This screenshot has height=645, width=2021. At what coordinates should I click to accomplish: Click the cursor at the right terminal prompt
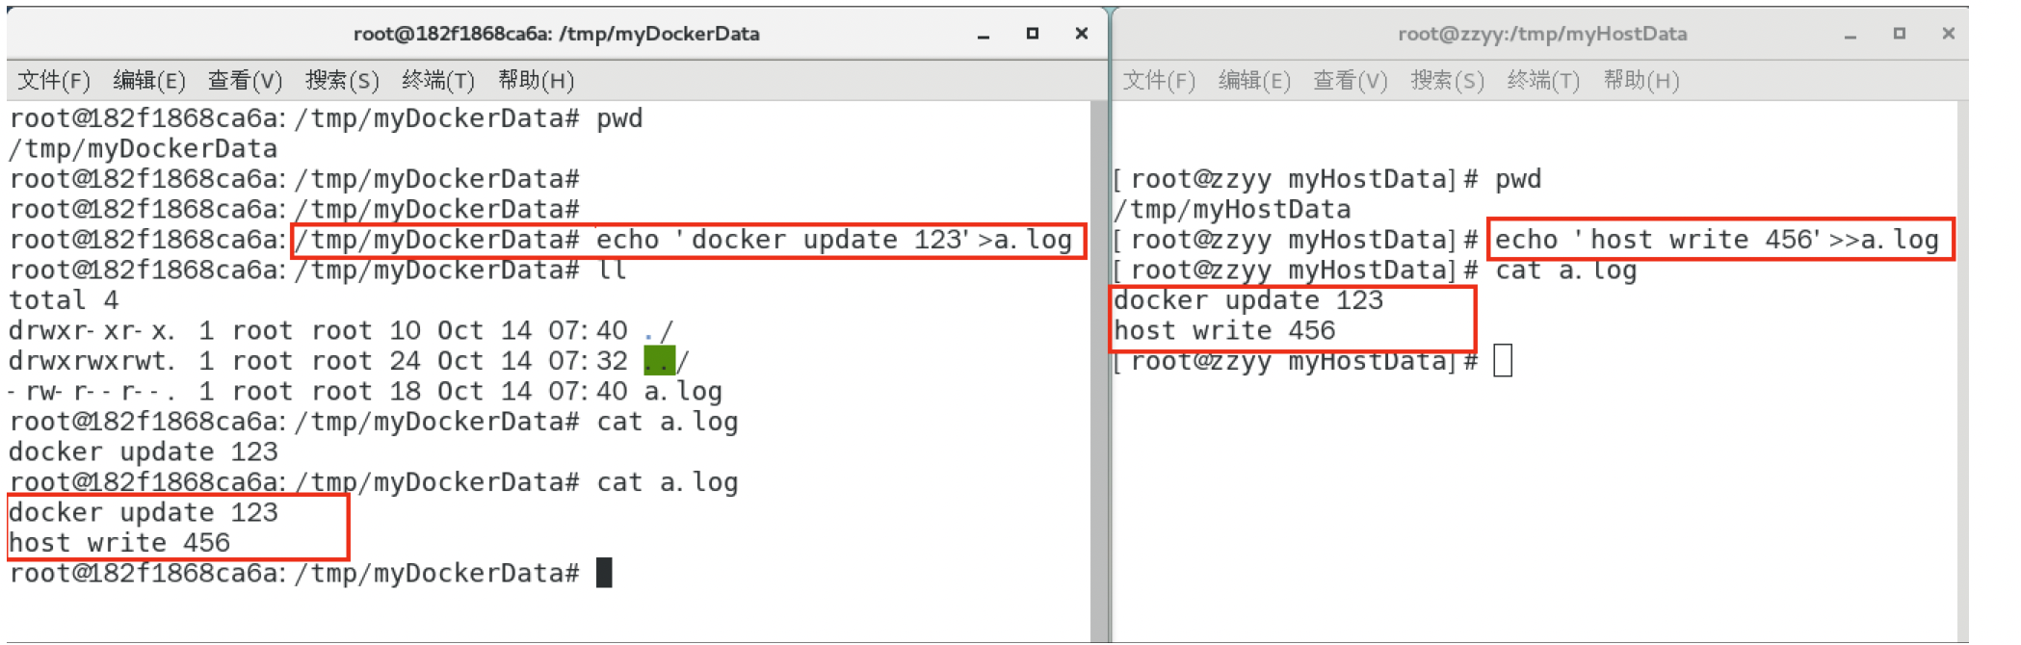coord(1503,361)
